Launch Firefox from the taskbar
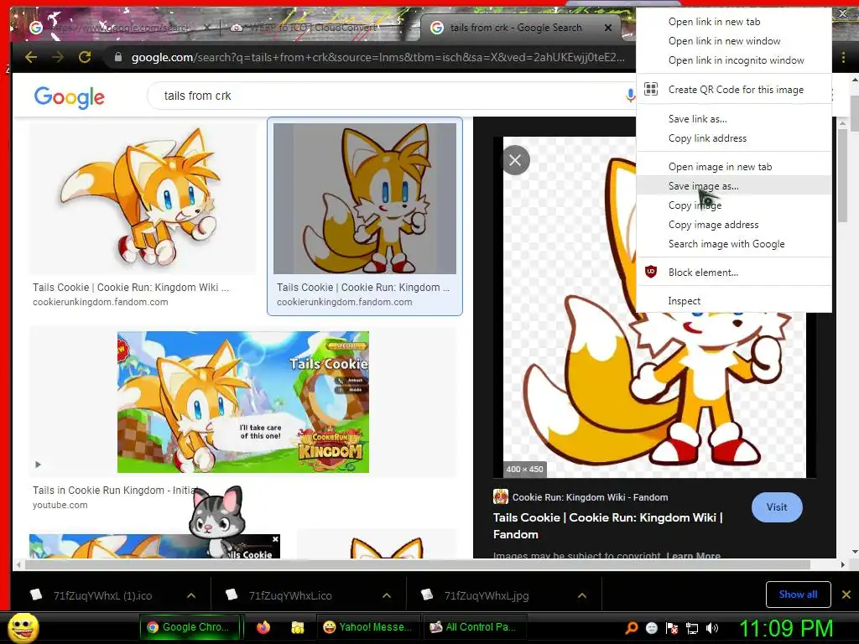The image size is (859, 644). point(263,627)
